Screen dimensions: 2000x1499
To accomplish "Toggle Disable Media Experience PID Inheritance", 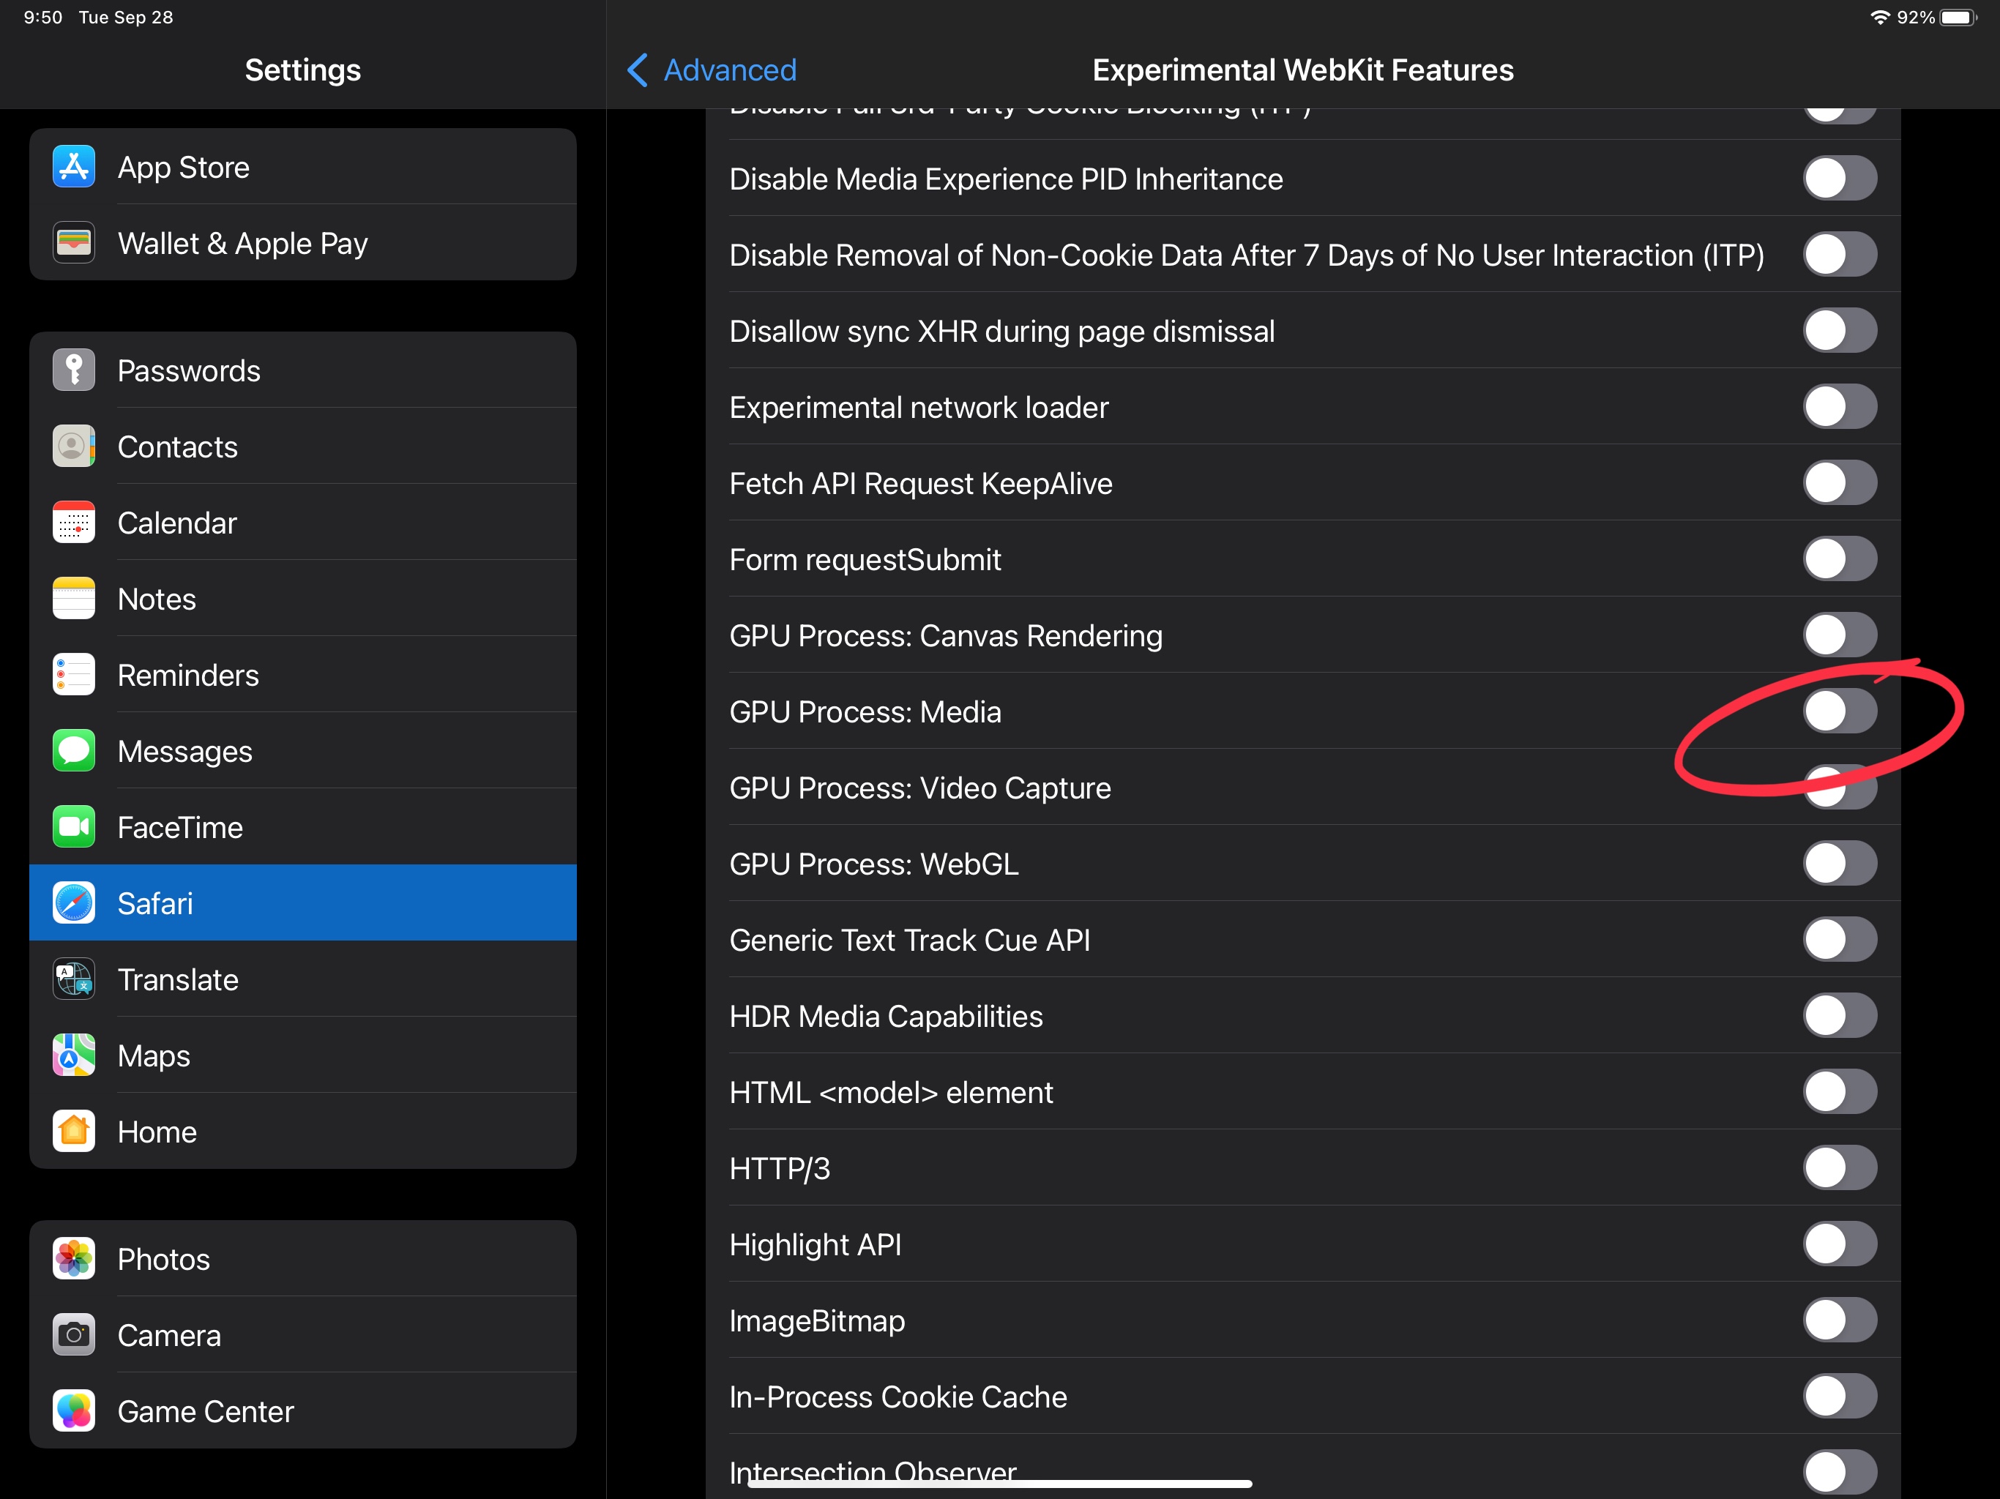I will click(1840, 178).
